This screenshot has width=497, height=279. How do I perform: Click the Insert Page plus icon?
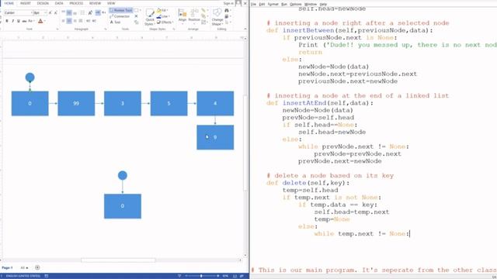point(37,267)
